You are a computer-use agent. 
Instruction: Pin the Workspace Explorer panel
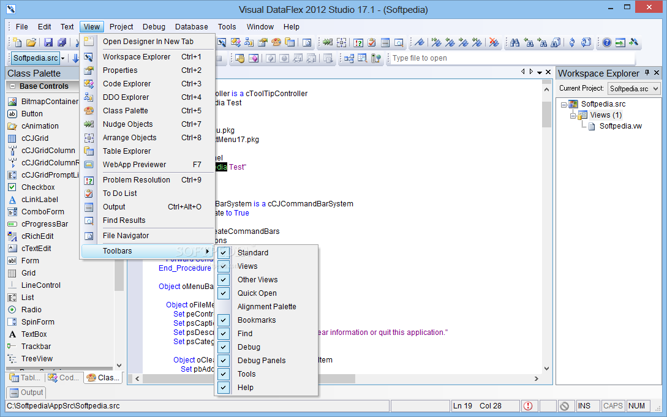click(x=647, y=73)
